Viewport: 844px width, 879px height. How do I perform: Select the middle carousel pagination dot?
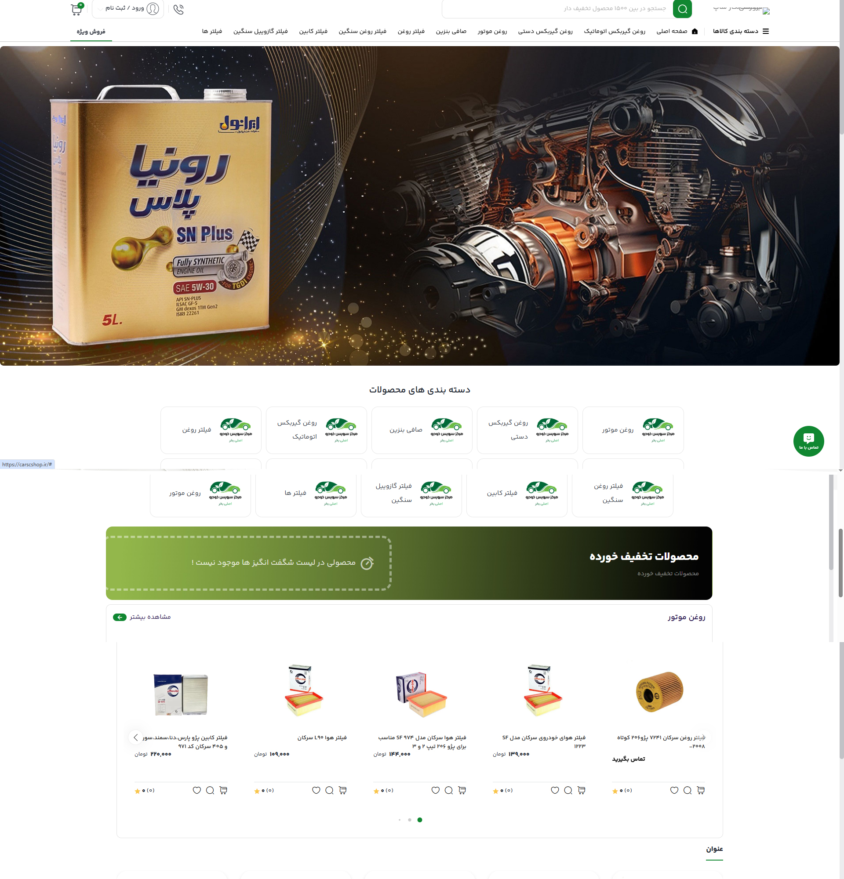(409, 820)
